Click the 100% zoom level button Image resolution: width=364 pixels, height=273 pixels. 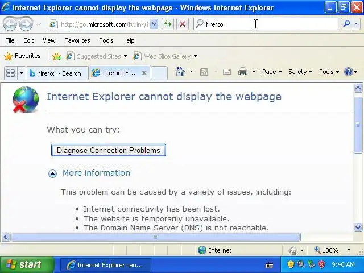click(326, 250)
